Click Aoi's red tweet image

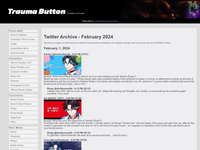[63, 109]
